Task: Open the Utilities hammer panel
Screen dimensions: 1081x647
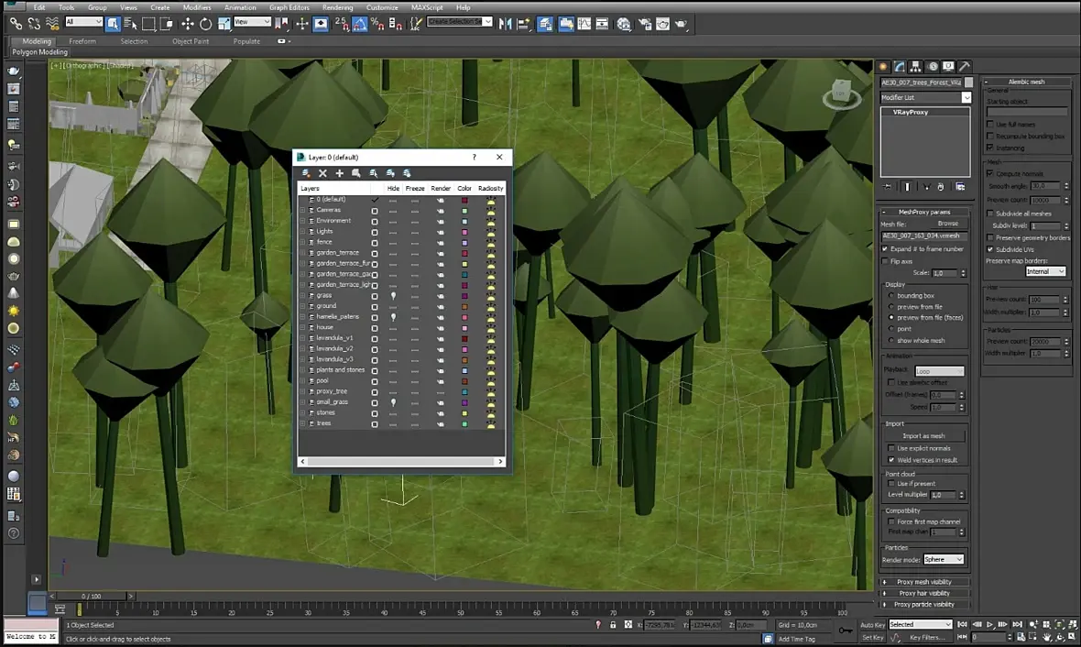Action: pos(964,67)
